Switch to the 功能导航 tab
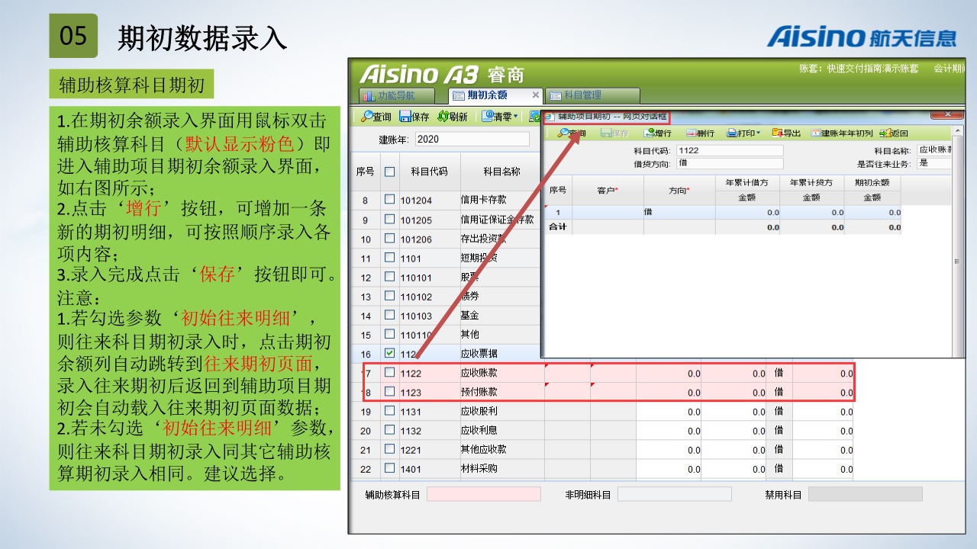This screenshot has height=549, width=977. [x=396, y=95]
